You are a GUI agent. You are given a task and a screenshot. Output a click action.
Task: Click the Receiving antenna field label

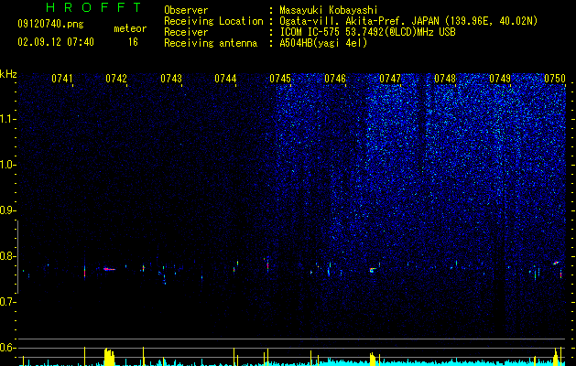pos(211,43)
